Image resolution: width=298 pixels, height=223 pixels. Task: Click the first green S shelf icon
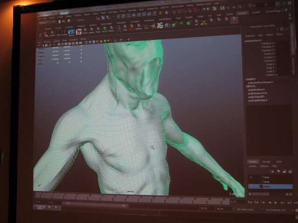tap(174, 25)
